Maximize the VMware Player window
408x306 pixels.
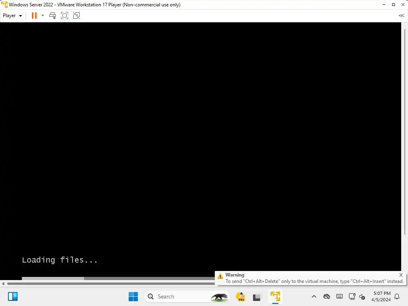[393, 5]
